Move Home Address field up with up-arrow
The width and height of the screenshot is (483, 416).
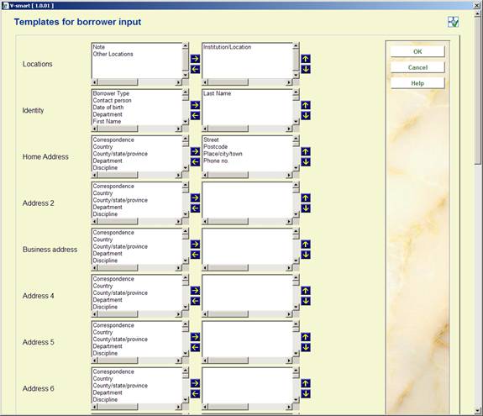tap(306, 151)
